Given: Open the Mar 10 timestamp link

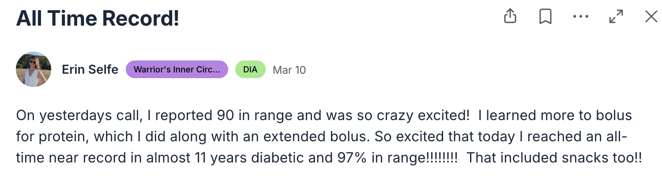Looking at the screenshot, I should click(x=289, y=70).
